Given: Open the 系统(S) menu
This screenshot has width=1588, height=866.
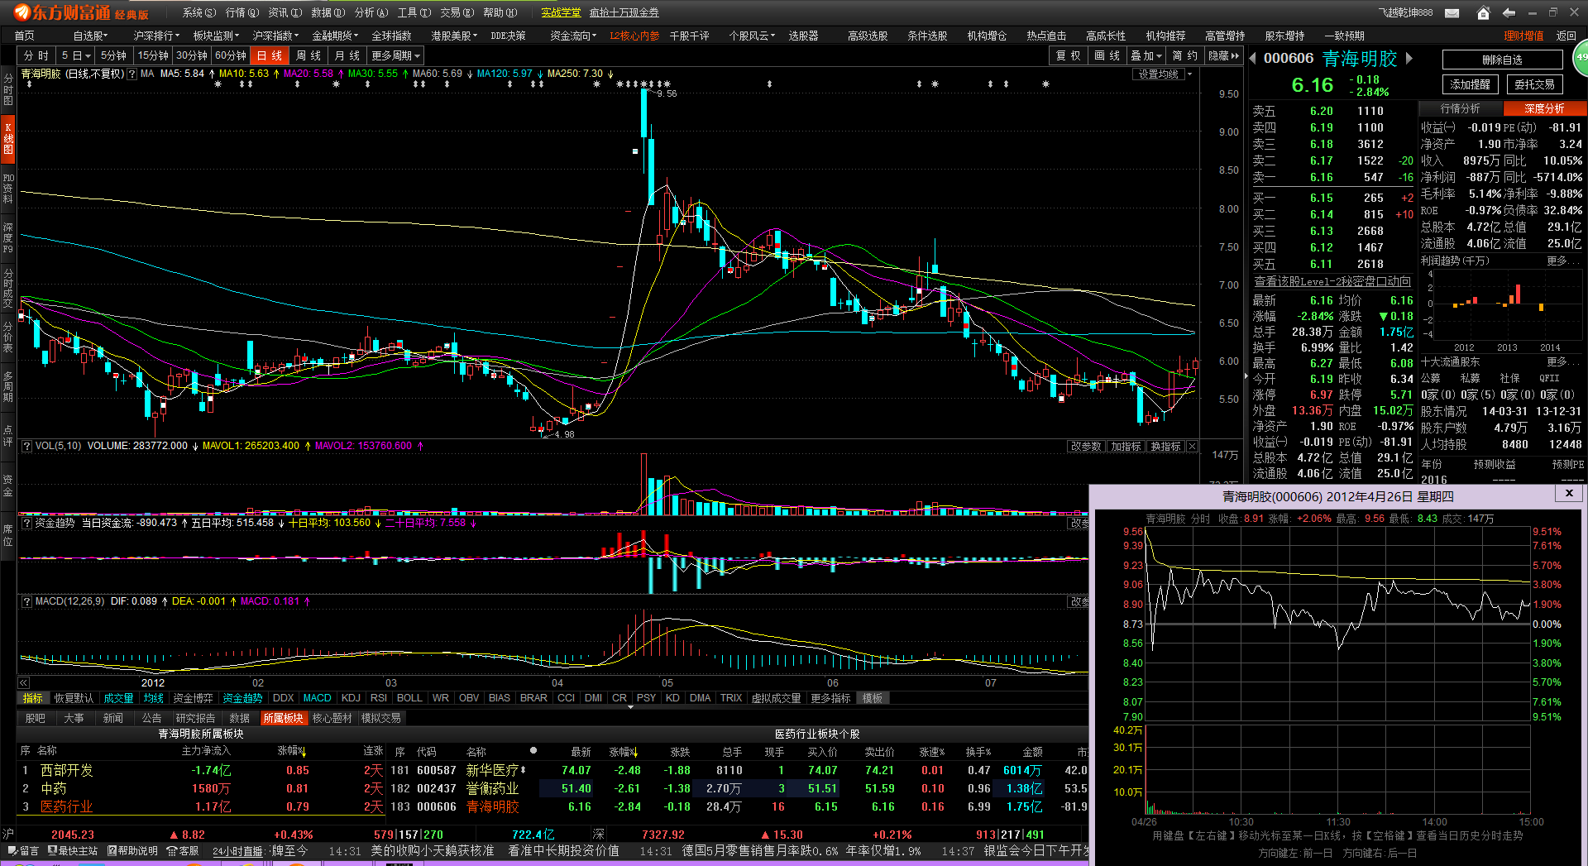Looking at the screenshot, I should [199, 12].
